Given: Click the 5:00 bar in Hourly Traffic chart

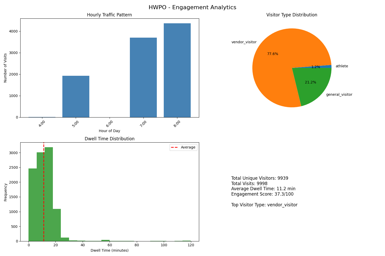Looking at the screenshot, I should pyautogui.click(x=76, y=97).
